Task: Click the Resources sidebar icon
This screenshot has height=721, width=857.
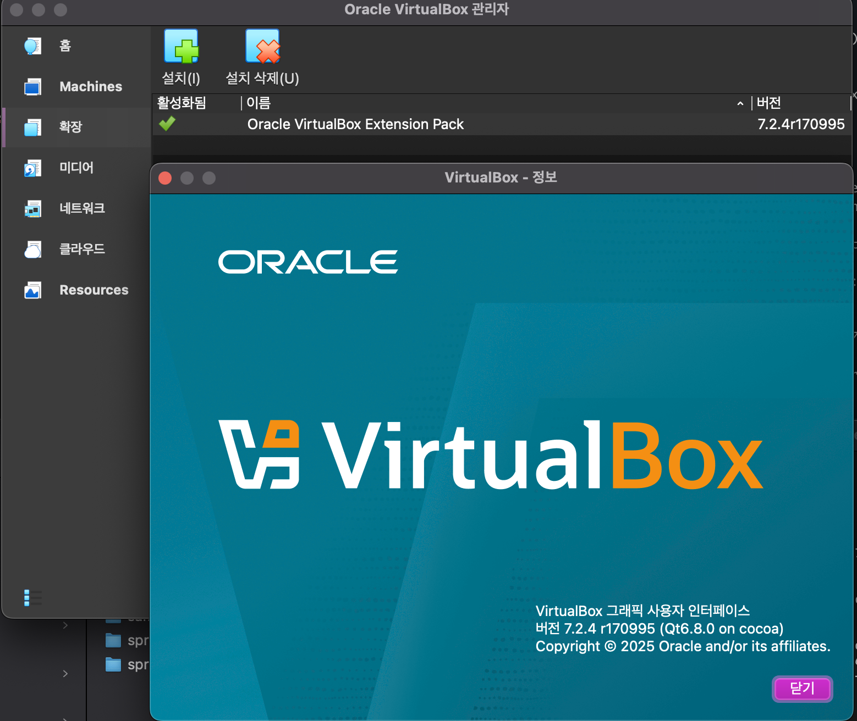Action: tap(33, 290)
